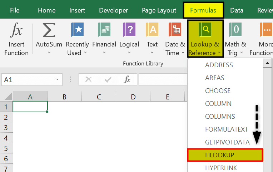Click the Name Box showing A1
This screenshot has width=273, height=172.
[x=32, y=80]
